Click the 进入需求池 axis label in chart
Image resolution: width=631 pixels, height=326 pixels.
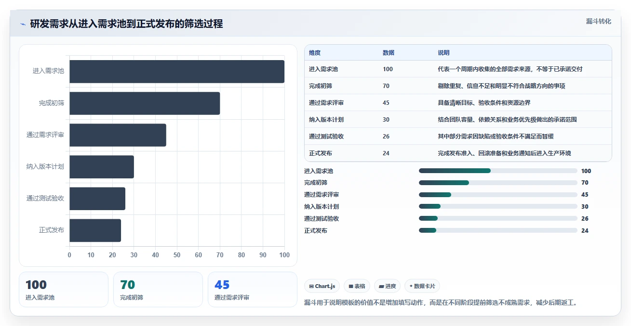48,71
